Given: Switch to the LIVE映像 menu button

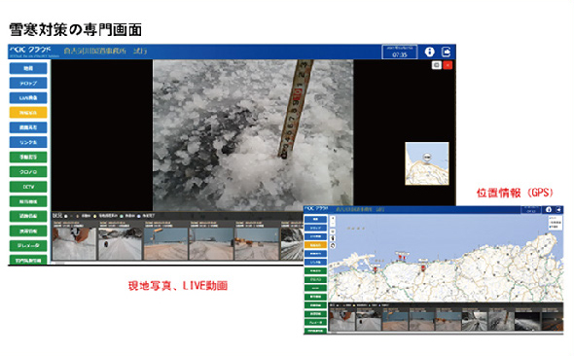Looking at the screenshot, I should coord(28,98).
